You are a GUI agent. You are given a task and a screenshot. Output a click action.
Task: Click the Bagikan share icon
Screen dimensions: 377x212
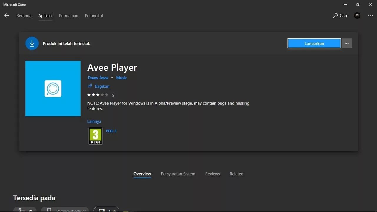pos(90,86)
